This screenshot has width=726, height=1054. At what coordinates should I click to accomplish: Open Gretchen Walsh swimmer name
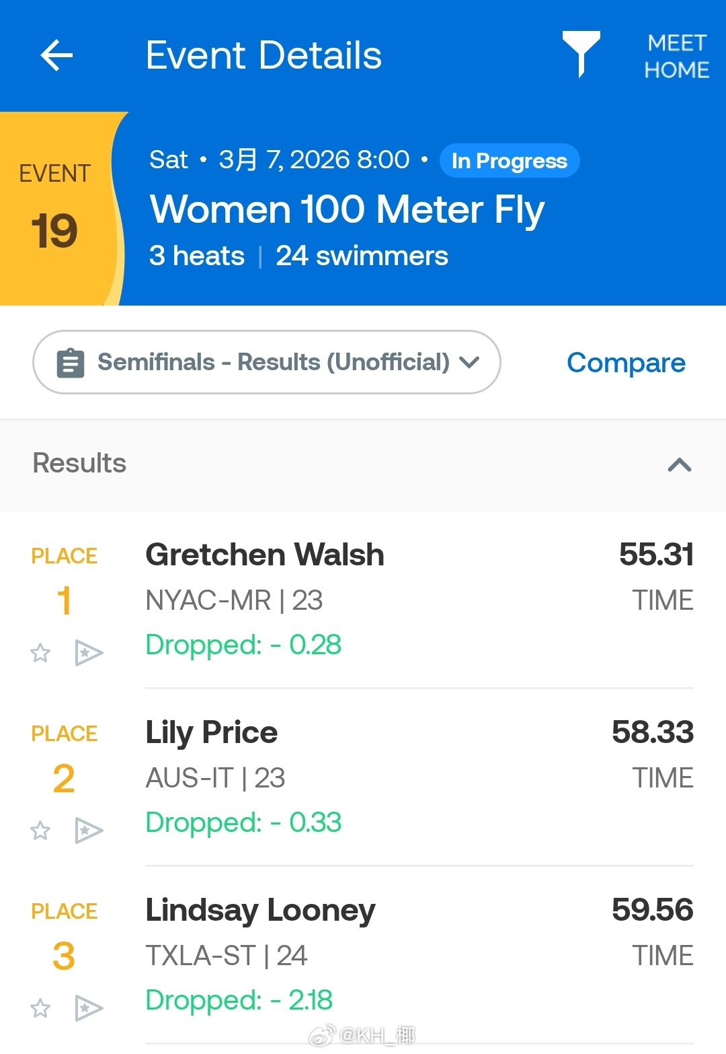[x=265, y=555]
